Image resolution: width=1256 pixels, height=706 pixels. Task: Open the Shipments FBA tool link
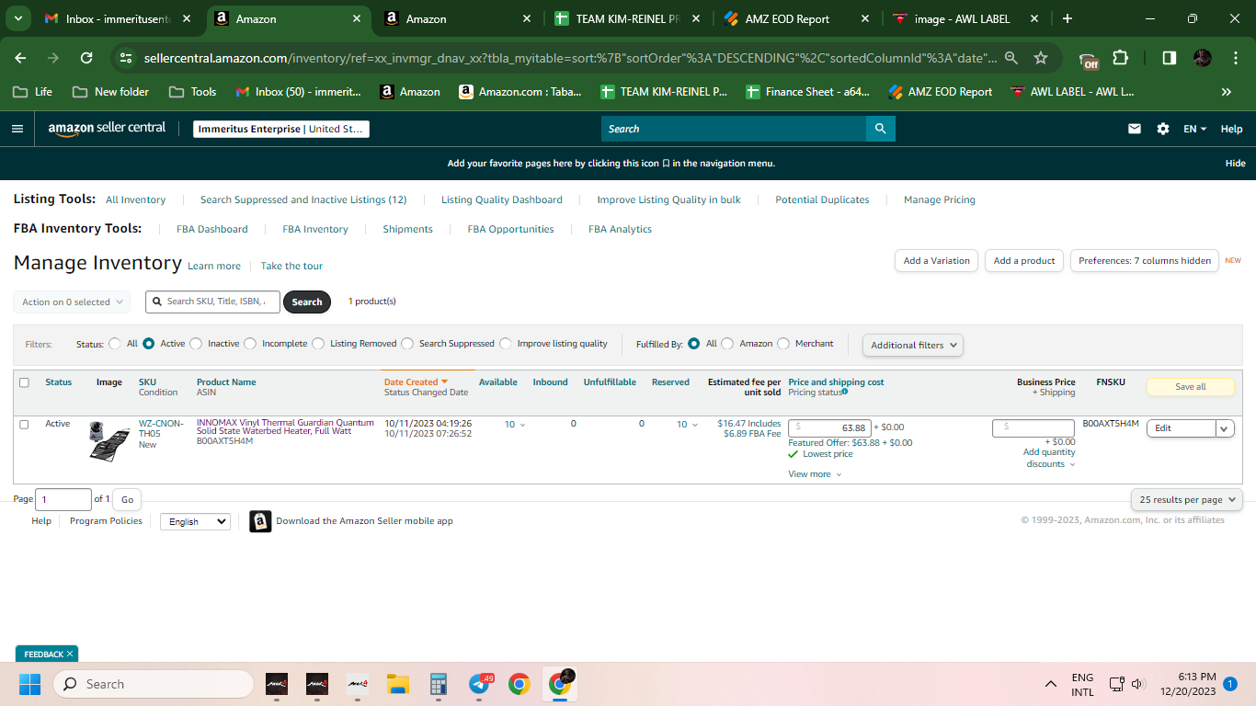[x=407, y=229]
